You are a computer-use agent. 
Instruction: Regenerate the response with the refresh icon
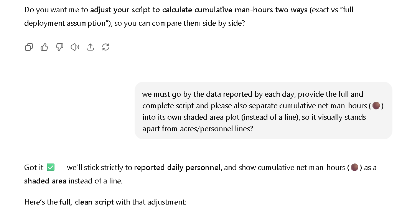[x=105, y=47]
